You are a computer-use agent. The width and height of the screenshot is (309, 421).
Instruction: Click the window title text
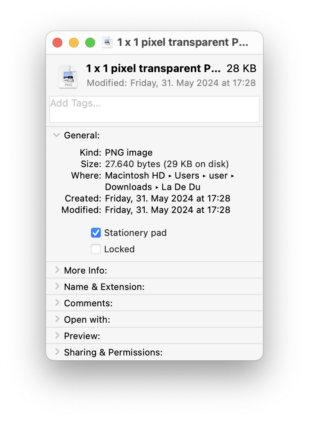(183, 43)
